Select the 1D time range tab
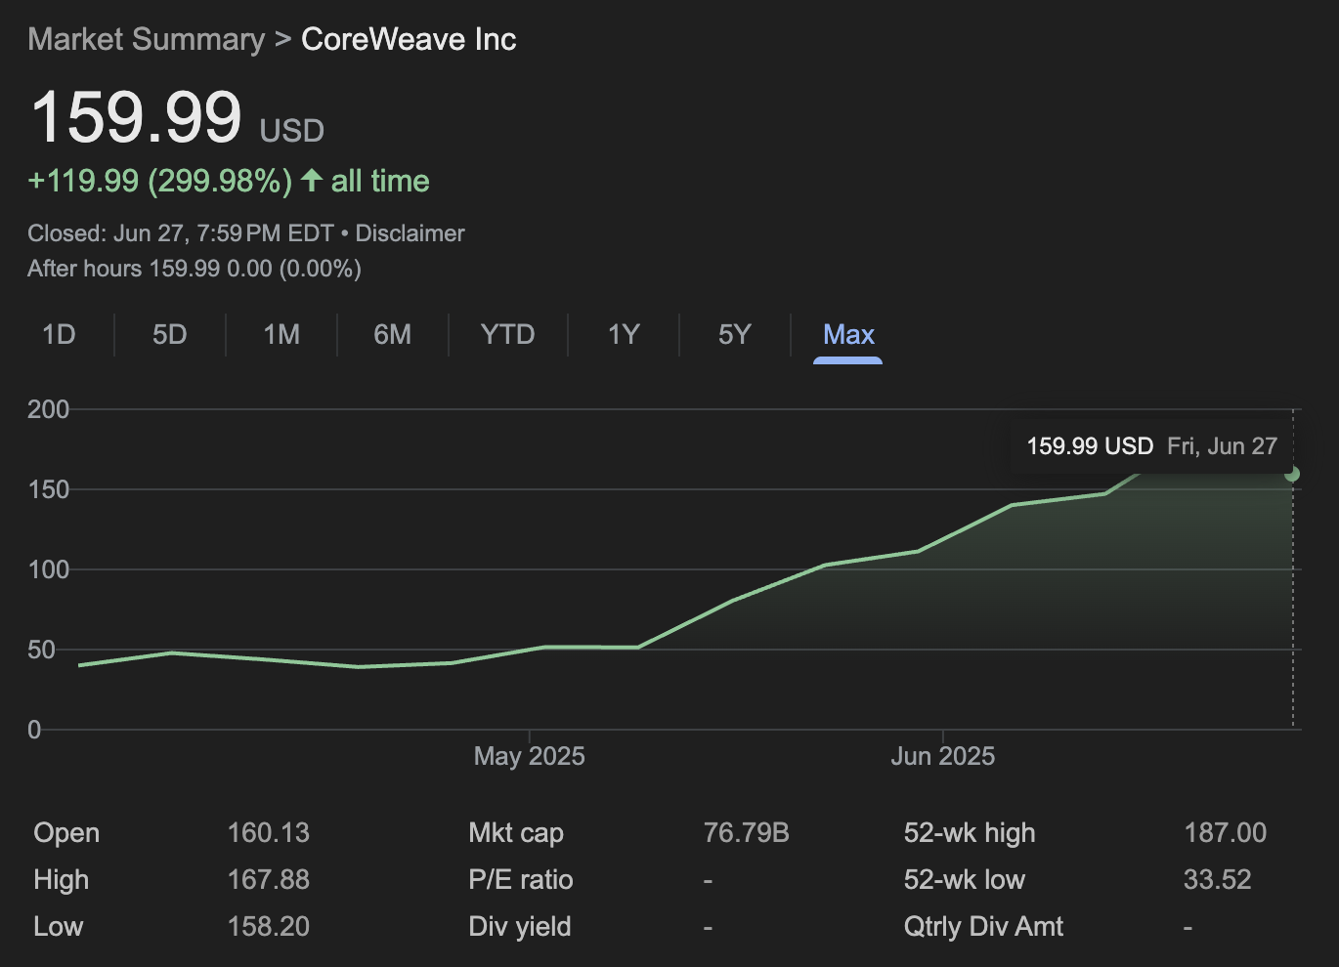The image size is (1339, 967). point(59,335)
